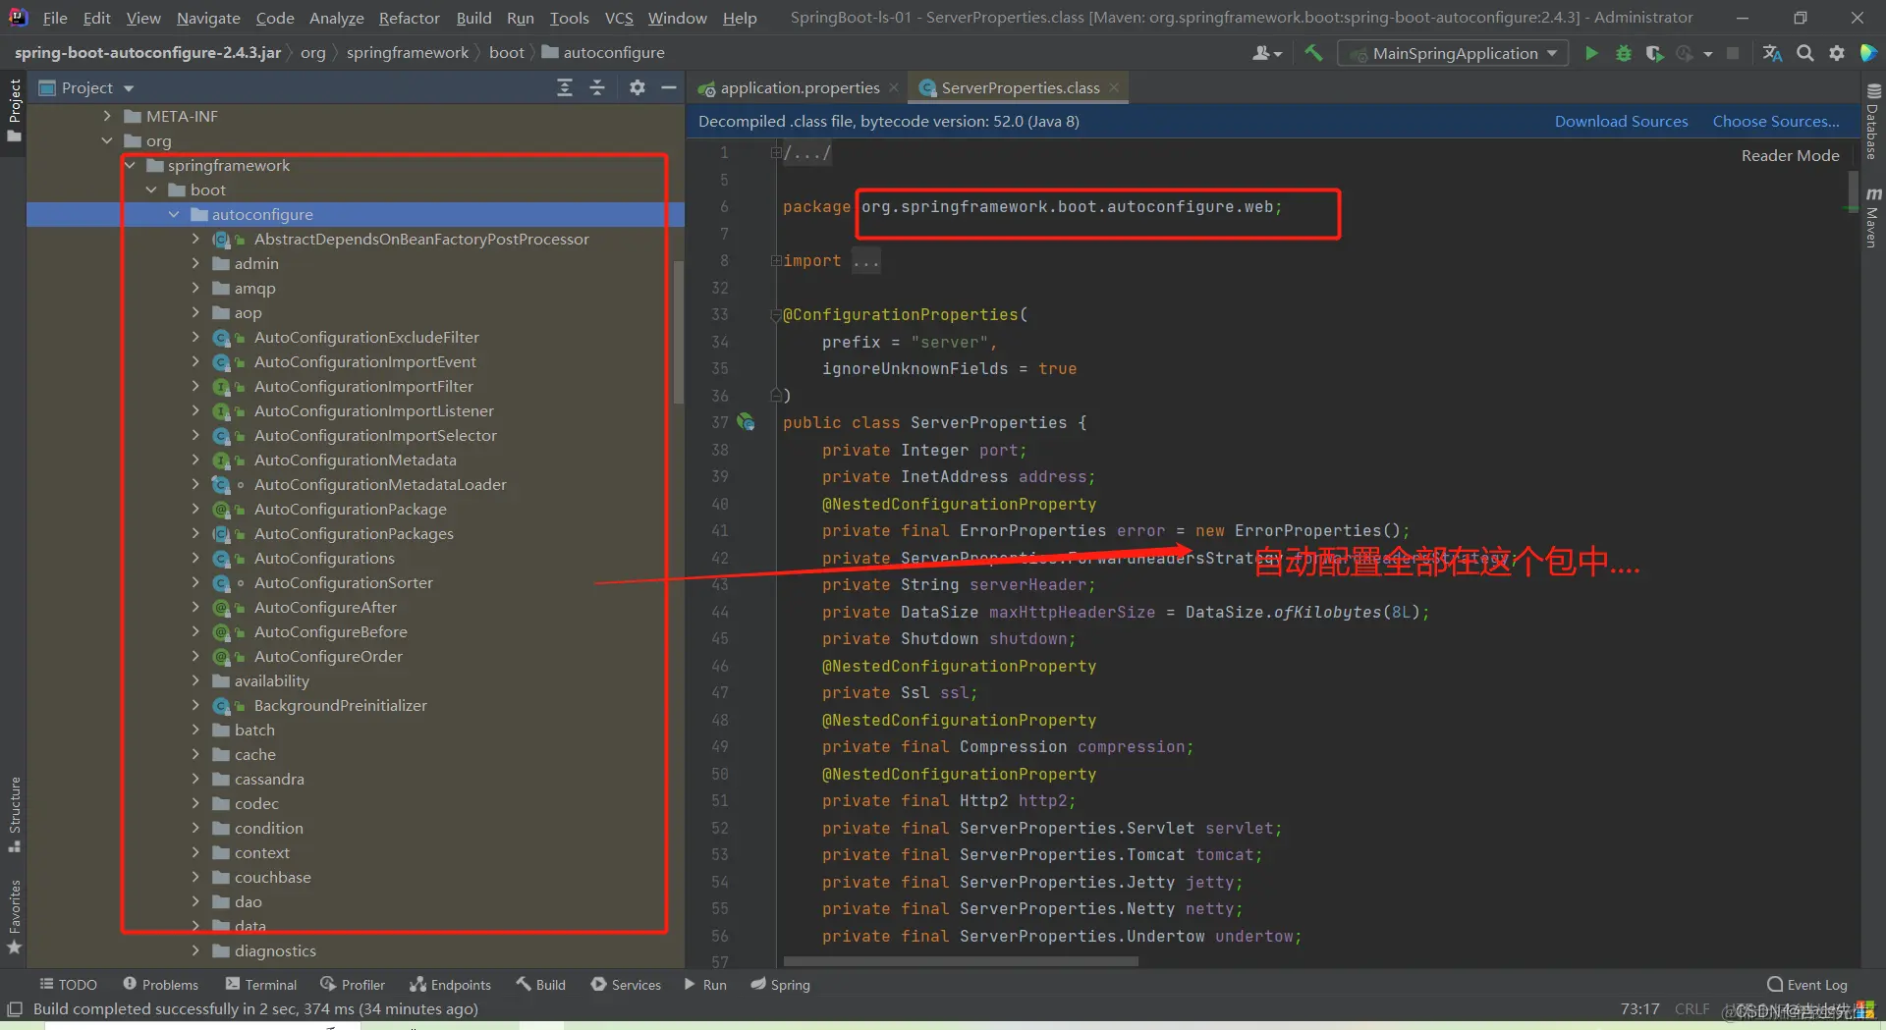
Task: Open the Refactor menu
Action: point(409,18)
